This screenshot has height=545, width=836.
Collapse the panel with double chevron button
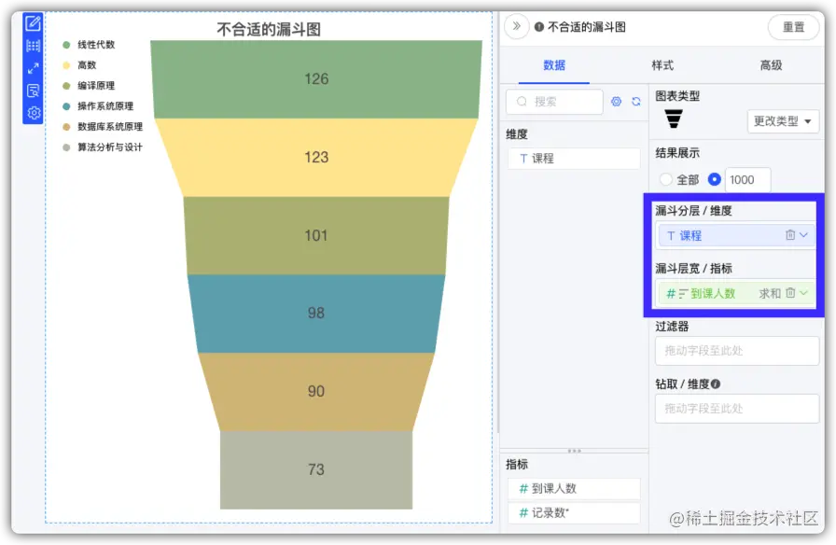pos(515,27)
